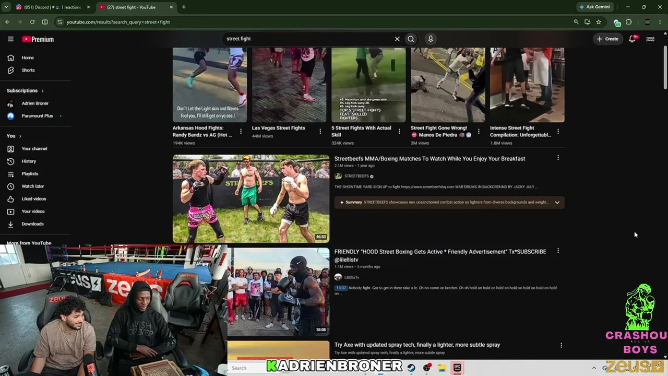
Task: Open Adrien Broner subscription channel
Action: click(x=35, y=103)
